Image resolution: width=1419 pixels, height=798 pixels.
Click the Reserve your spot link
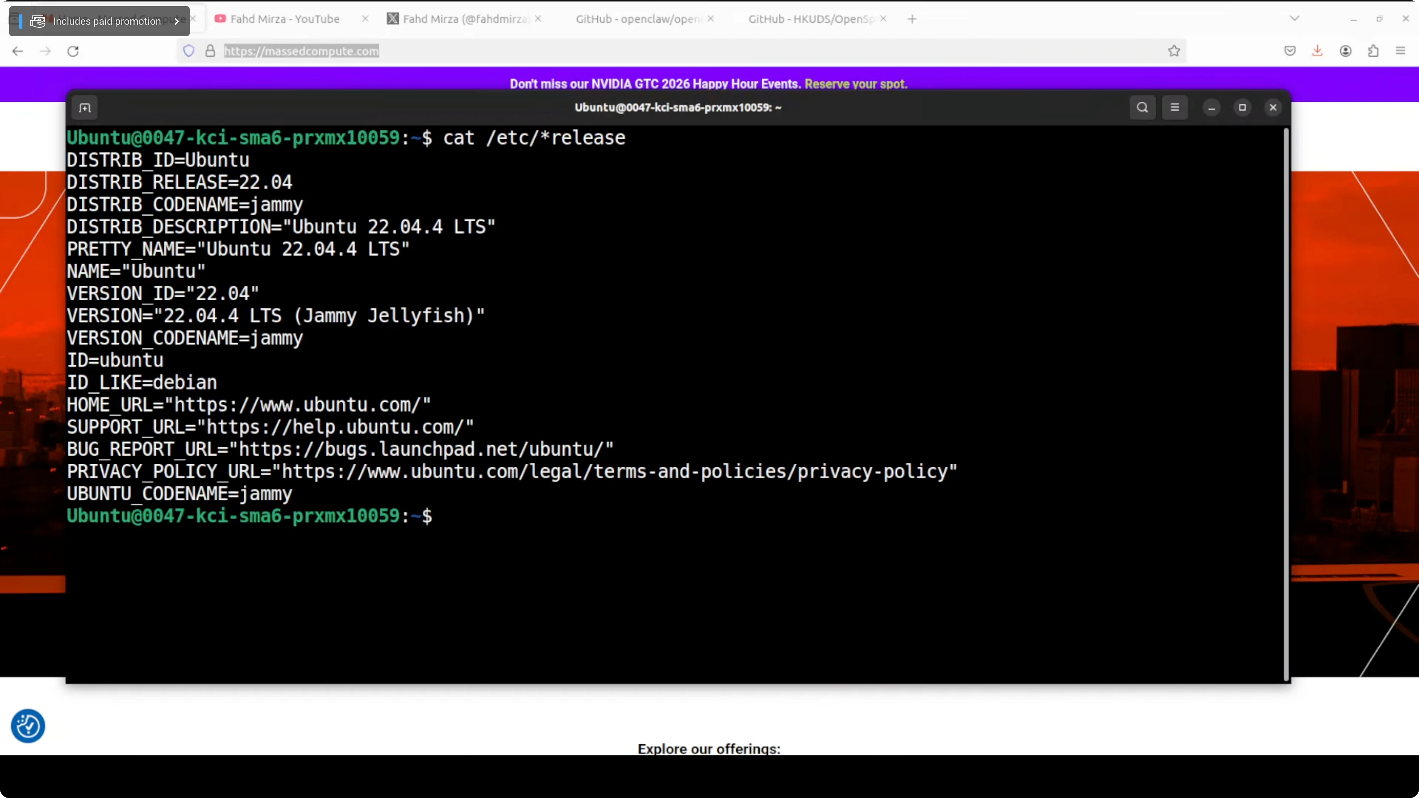856,84
